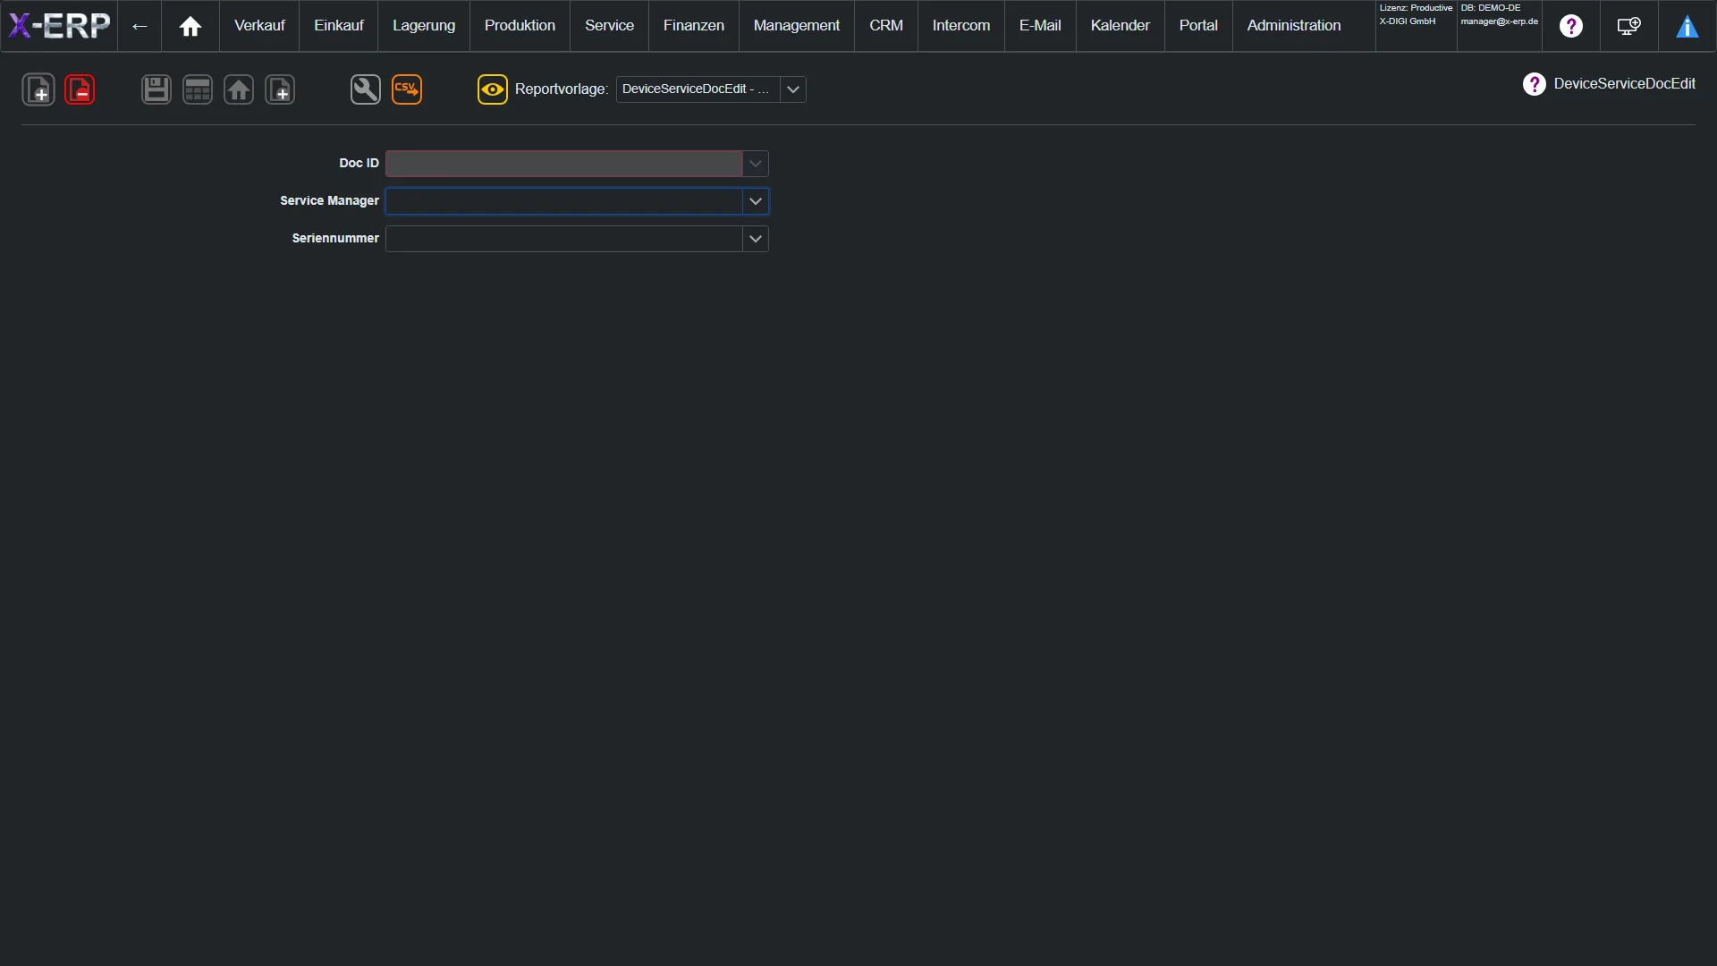Open DeviceServiceDocEdit help icon
The width and height of the screenshot is (1717, 966).
[x=1535, y=84]
